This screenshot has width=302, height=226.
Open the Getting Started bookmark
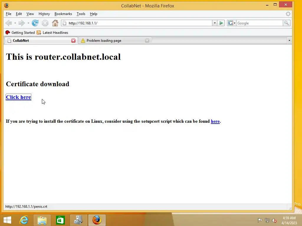(x=20, y=32)
